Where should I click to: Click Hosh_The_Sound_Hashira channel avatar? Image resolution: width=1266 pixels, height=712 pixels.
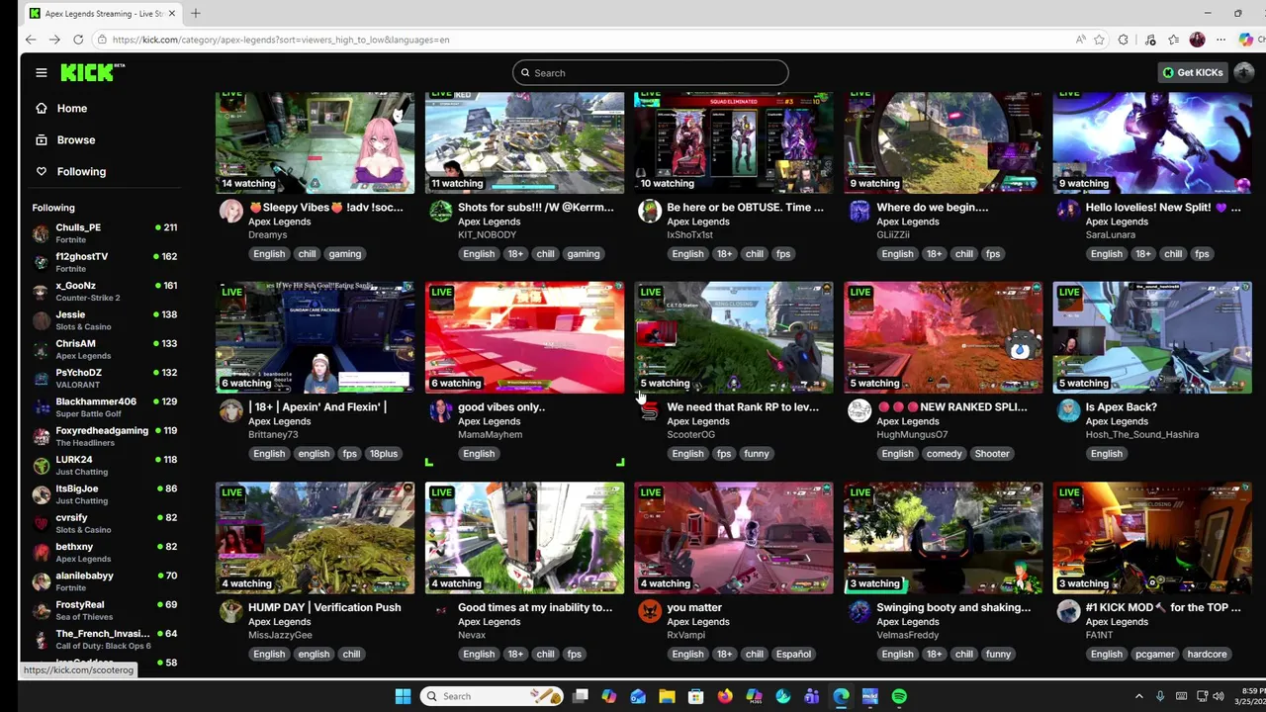(x=1068, y=410)
